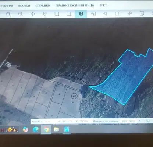Pick the distance measurement tool
Image resolution: width=153 pixels, height=147 pixels.
coord(93,14)
